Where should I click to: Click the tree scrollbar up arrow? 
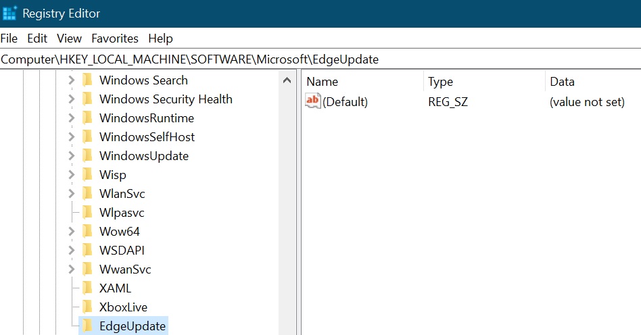tap(287, 80)
